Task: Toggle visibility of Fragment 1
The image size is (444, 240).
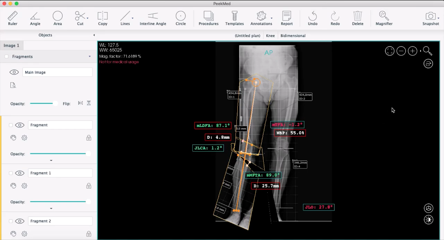Action: (19, 173)
